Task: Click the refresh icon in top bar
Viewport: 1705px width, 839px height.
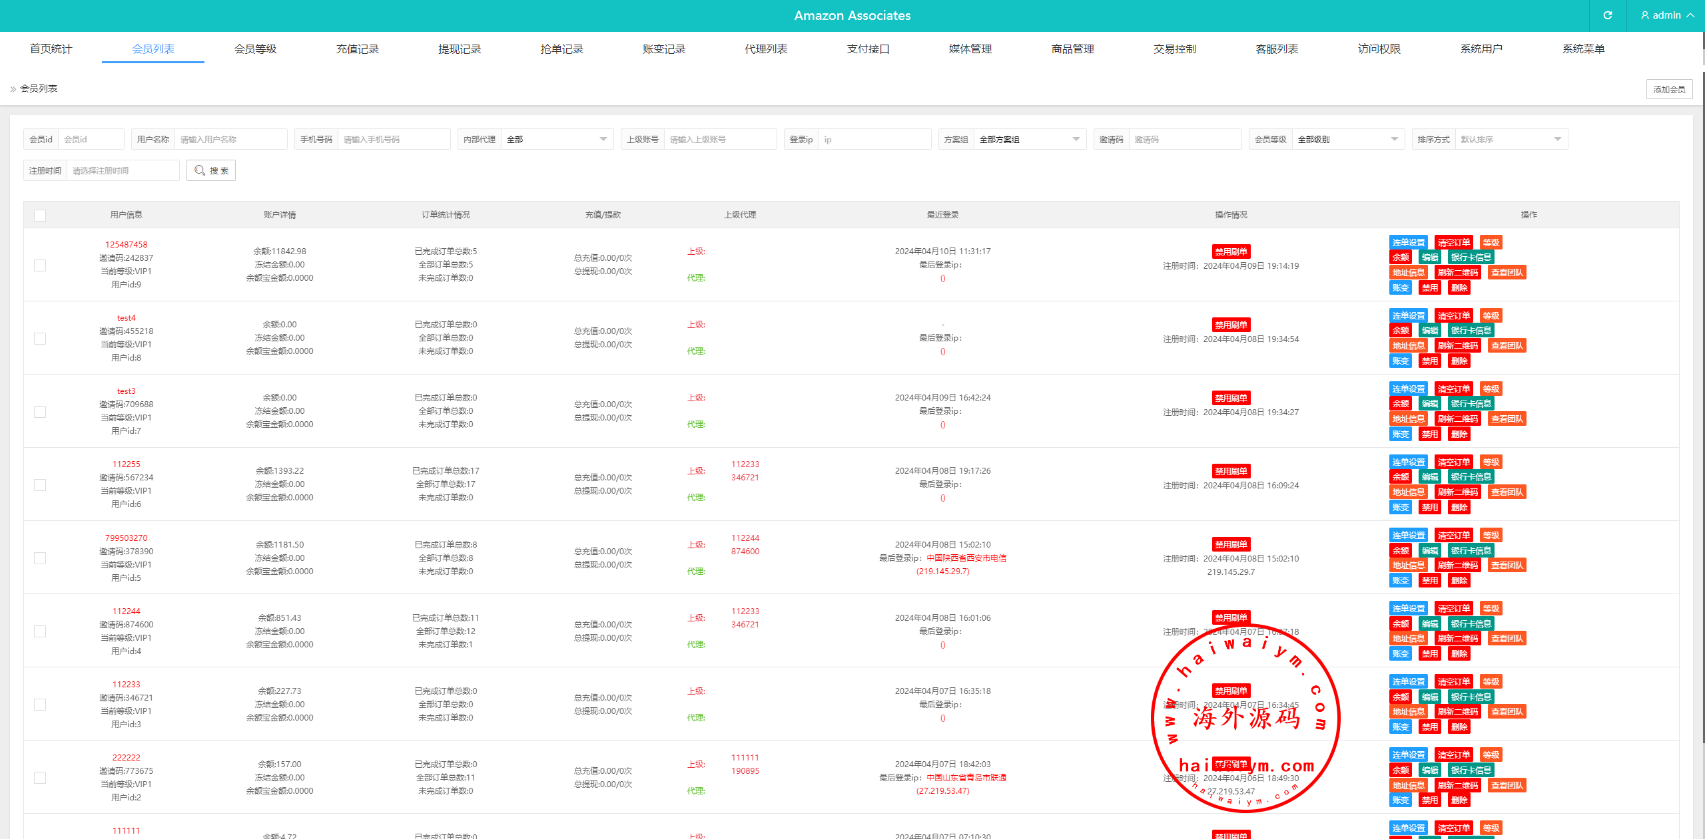Action: click(1607, 15)
